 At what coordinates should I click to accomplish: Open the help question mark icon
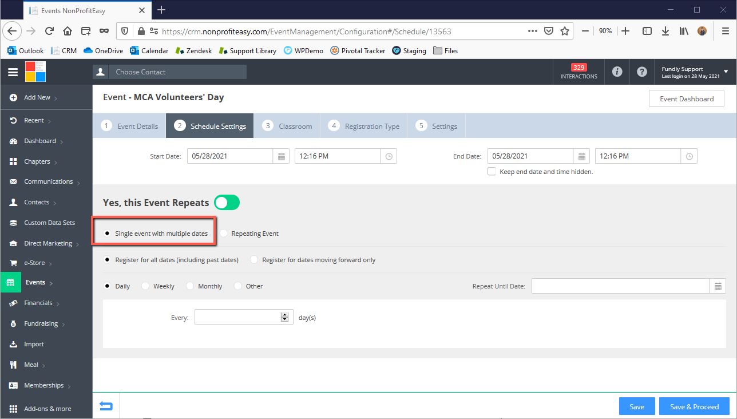tap(641, 72)
